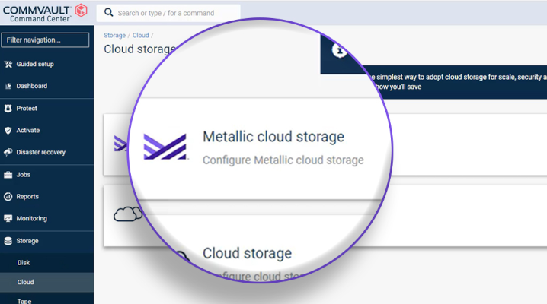Screen dimensions: 547x304
Task: Click the Reports icon in sidebar
Action: click(x=8, y=197)
